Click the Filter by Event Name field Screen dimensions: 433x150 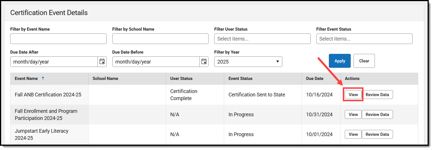pyautogui.click(x=58, y=39)
